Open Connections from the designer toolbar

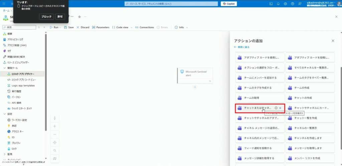pyautogui.click(x=137, y=27)
